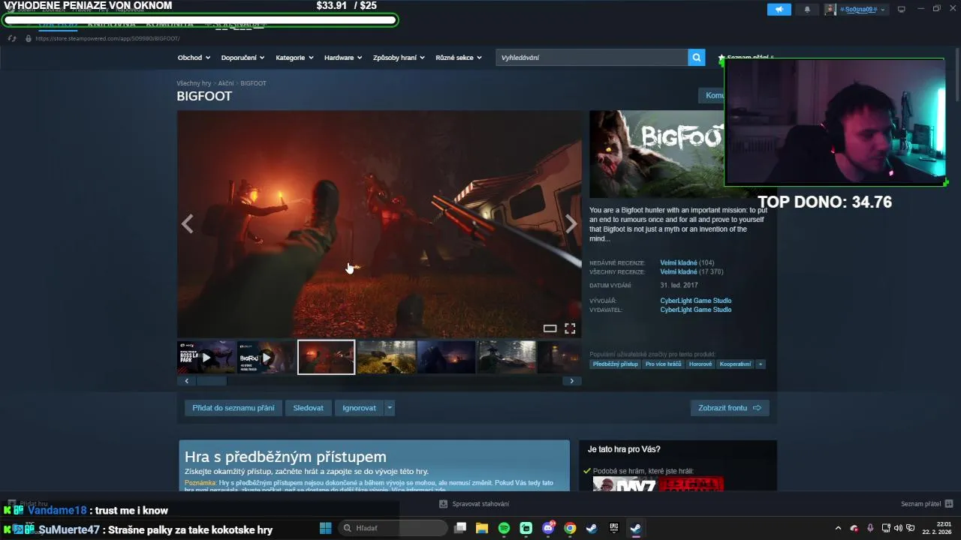
Task: Click the Předběžný přístup tag
Action: point(615,364)
